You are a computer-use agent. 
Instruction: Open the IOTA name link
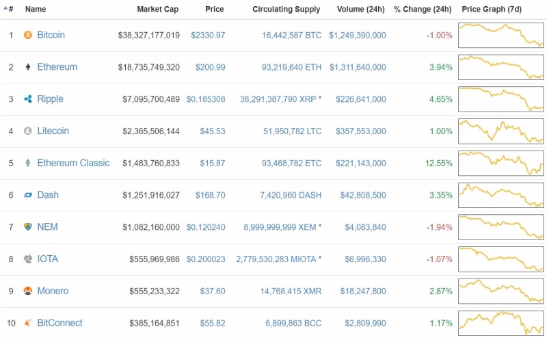pyautogui.click(x=48, y=259)
